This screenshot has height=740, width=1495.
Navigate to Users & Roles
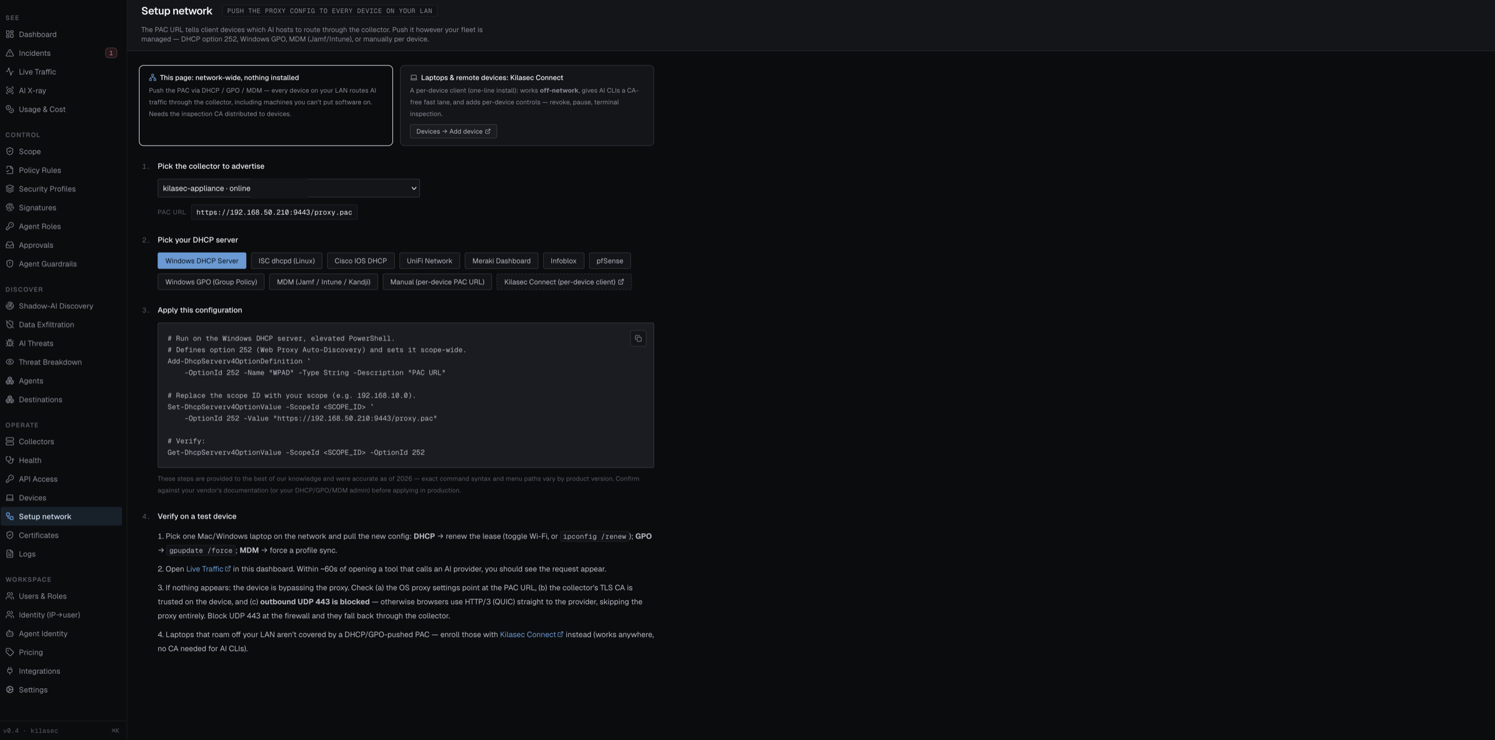click(61, 596)
